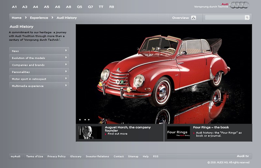Open the Personalities section
Viewport: 261px width, 168px height.
(x=39, y=72)
